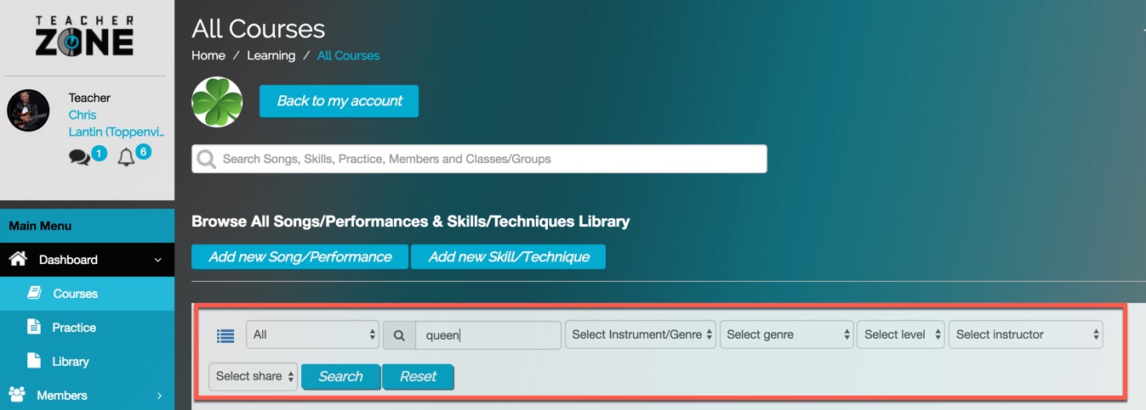The width and height of the screenshot is (1146, 410).
Task: Click Add new Song/Performance
Action: [x=300, y=257]
